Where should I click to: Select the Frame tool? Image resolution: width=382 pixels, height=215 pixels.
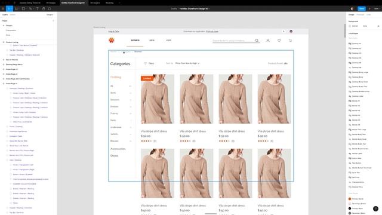(x=16, y=8)
